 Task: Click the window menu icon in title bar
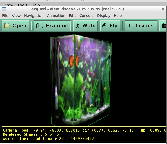coord(4,9)
